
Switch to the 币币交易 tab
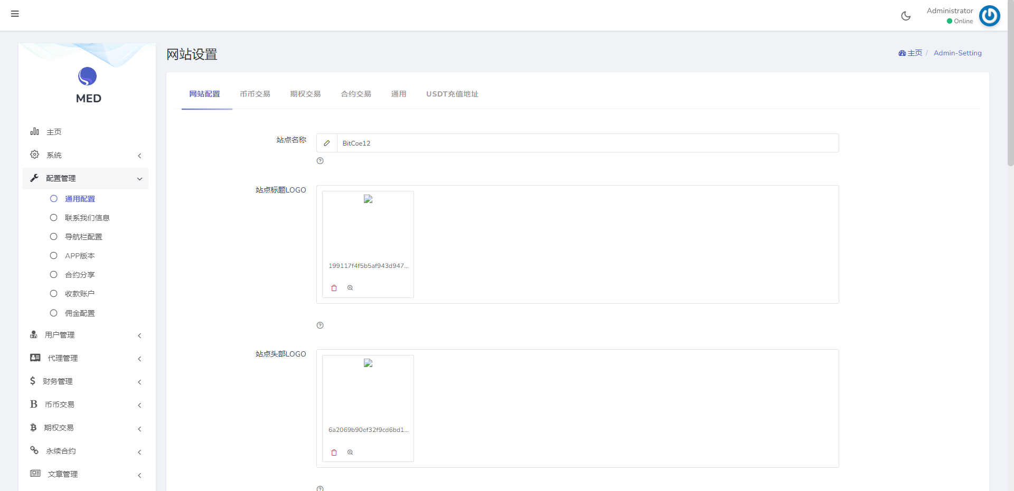(255, 94)
